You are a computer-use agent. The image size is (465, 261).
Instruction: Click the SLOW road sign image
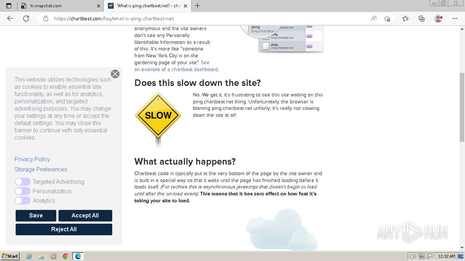[x=158, y=120]
